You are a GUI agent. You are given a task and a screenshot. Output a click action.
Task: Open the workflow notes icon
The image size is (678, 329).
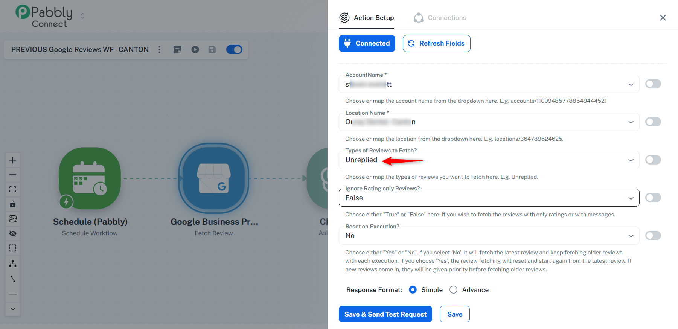(177, 50)
